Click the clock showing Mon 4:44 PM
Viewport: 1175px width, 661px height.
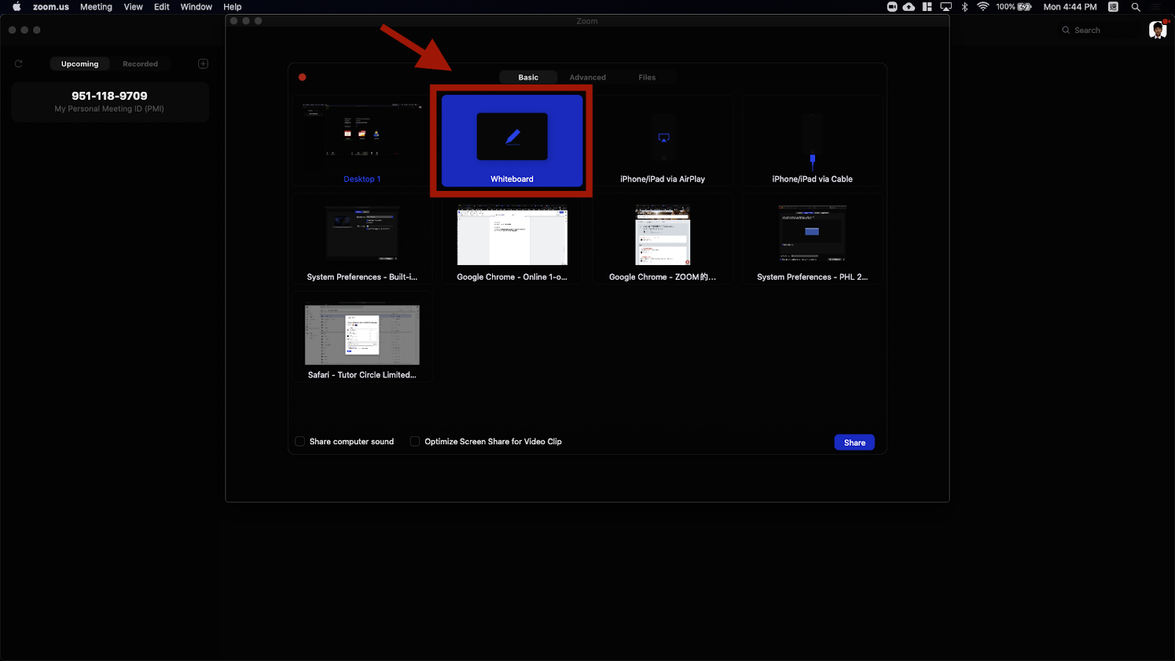coord(1070,7)
